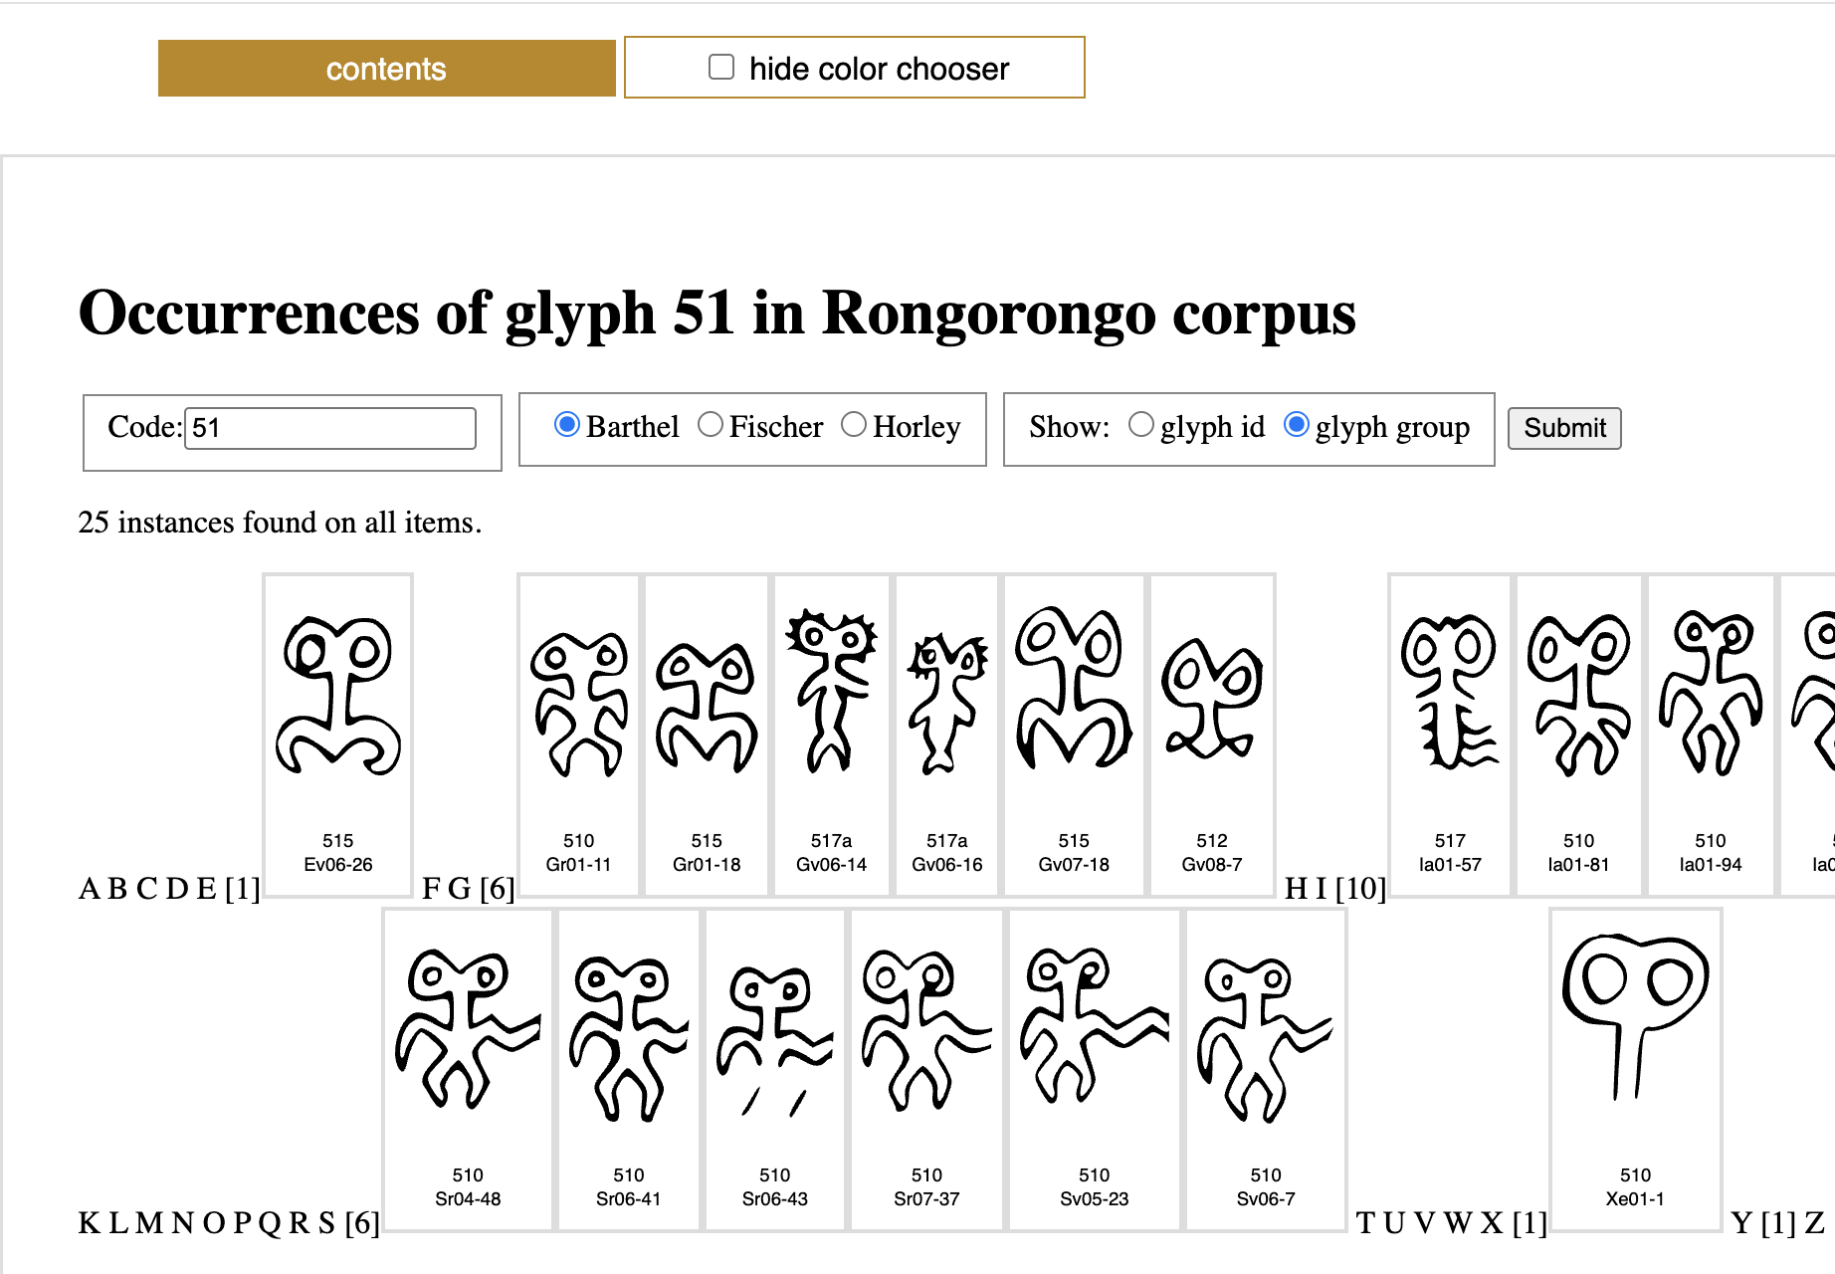Choose the Horley encoding option

tap(854, 425)
